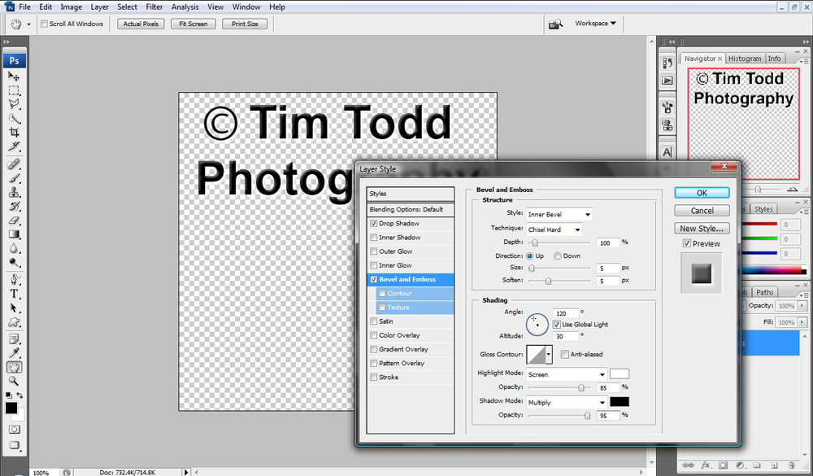The height and width of the screenshot is (476, 813).
Task: Uncheck the Preview checkbox
Action: click(686, 243)
